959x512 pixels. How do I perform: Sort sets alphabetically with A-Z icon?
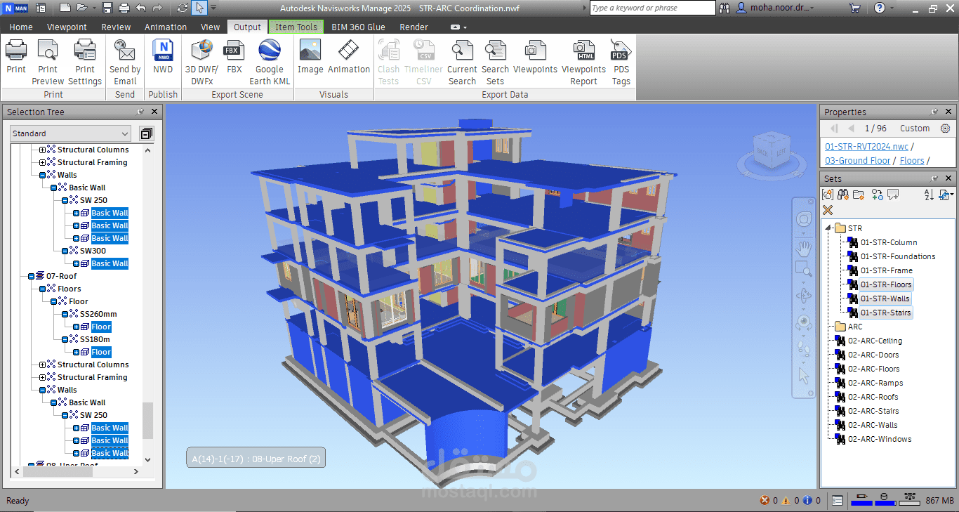click(x=929, y=195)
